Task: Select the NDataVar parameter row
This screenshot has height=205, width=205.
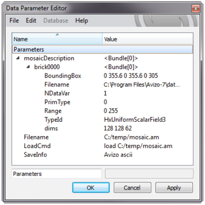Action: 102,93
